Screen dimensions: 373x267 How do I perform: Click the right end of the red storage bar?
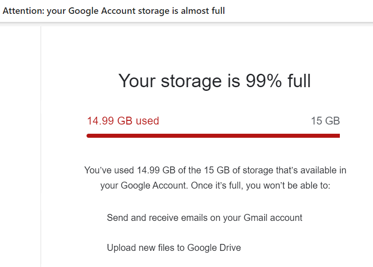click(x=337, y=136)
